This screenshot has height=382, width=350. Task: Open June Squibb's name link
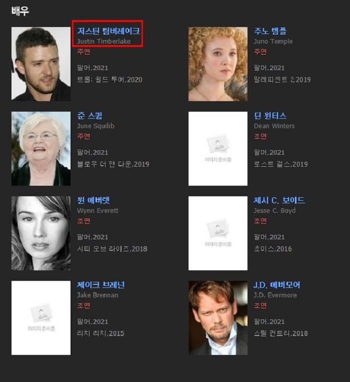pos(89,116)
